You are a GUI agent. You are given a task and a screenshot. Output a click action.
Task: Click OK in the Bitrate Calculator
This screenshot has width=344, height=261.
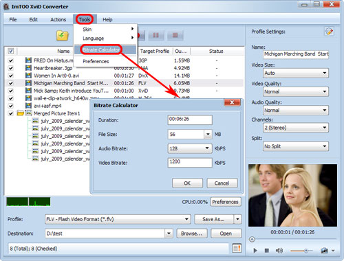click(187, 183)
